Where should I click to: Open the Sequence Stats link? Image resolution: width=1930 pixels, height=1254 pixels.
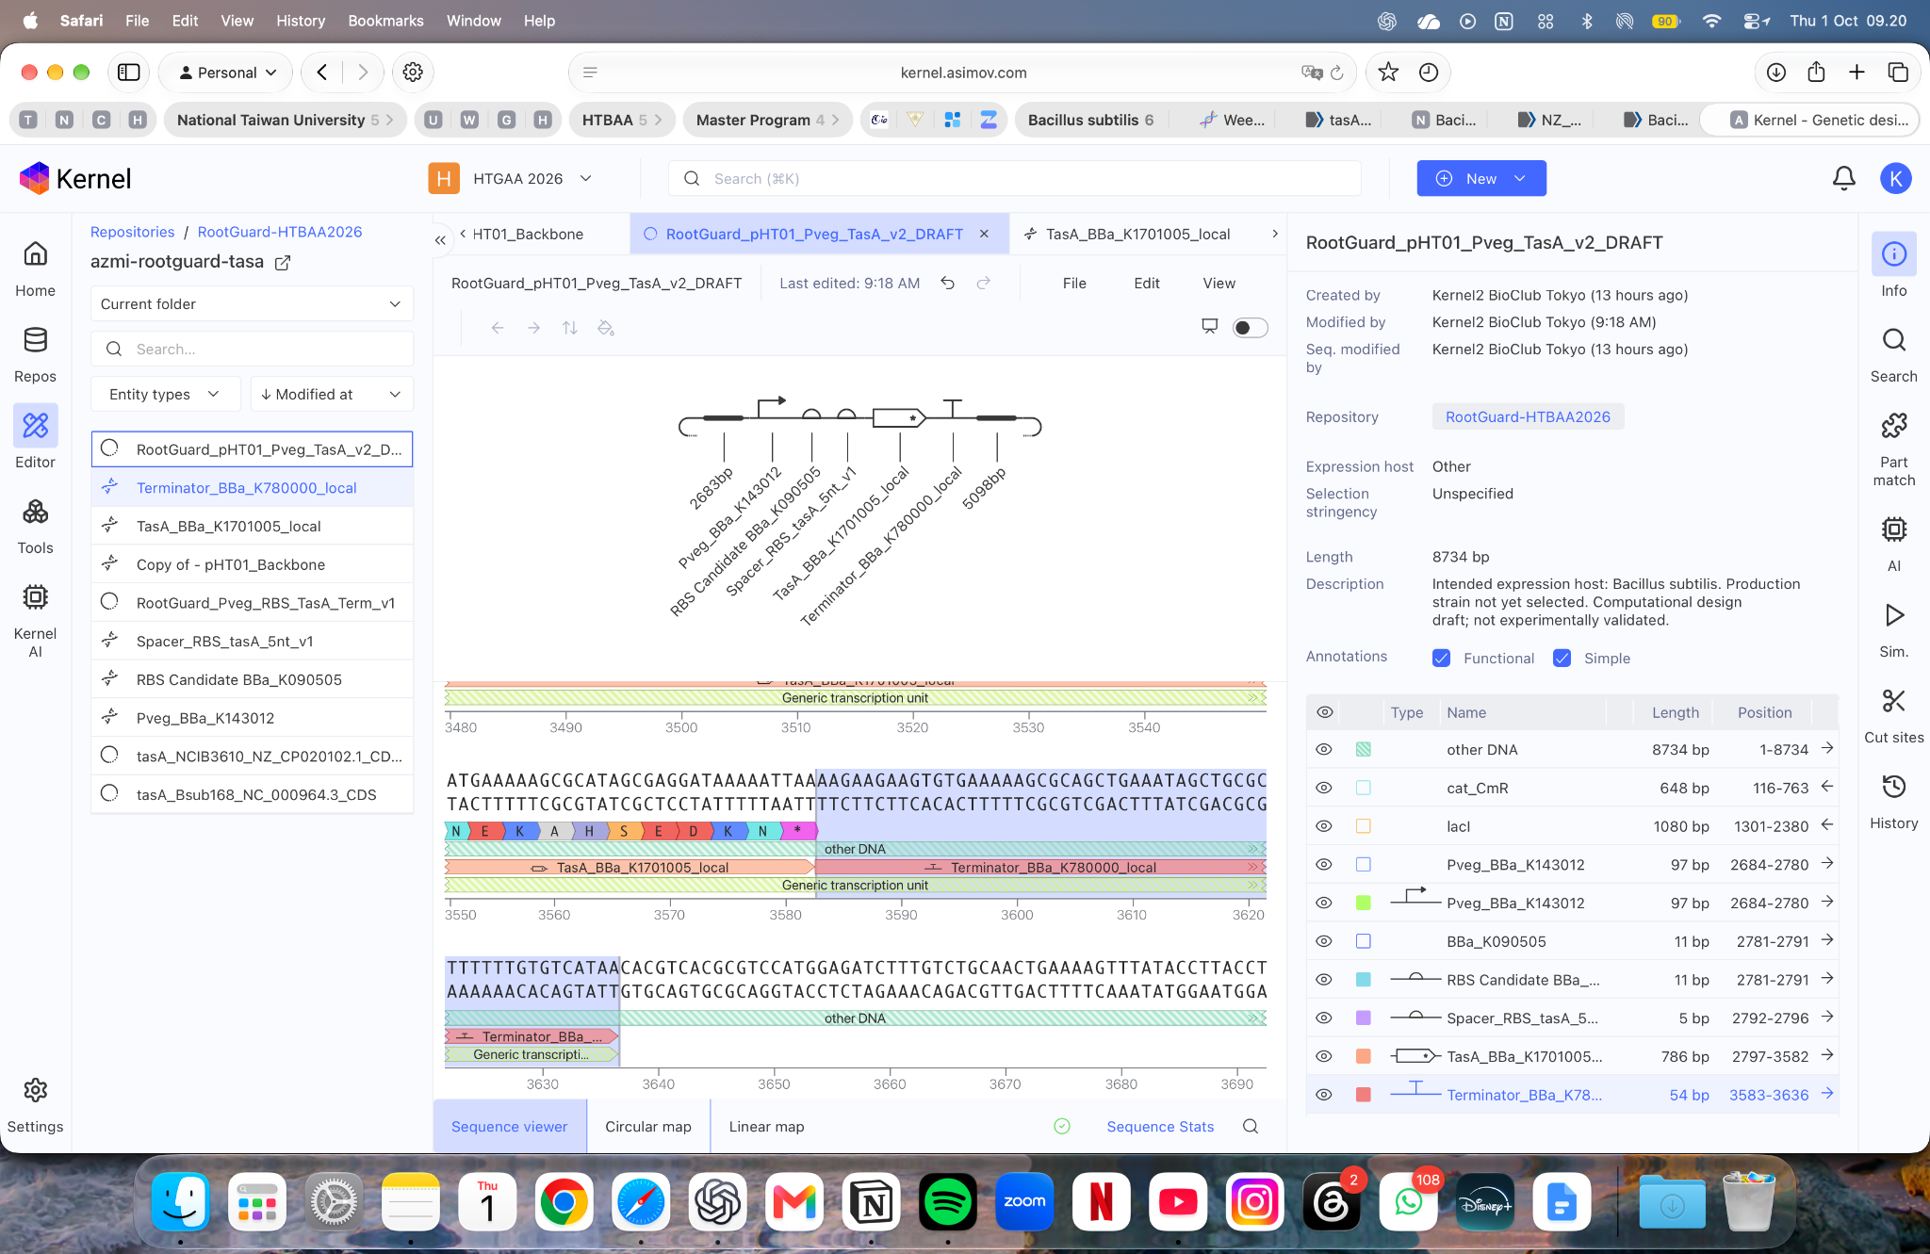point(1160,1126)
